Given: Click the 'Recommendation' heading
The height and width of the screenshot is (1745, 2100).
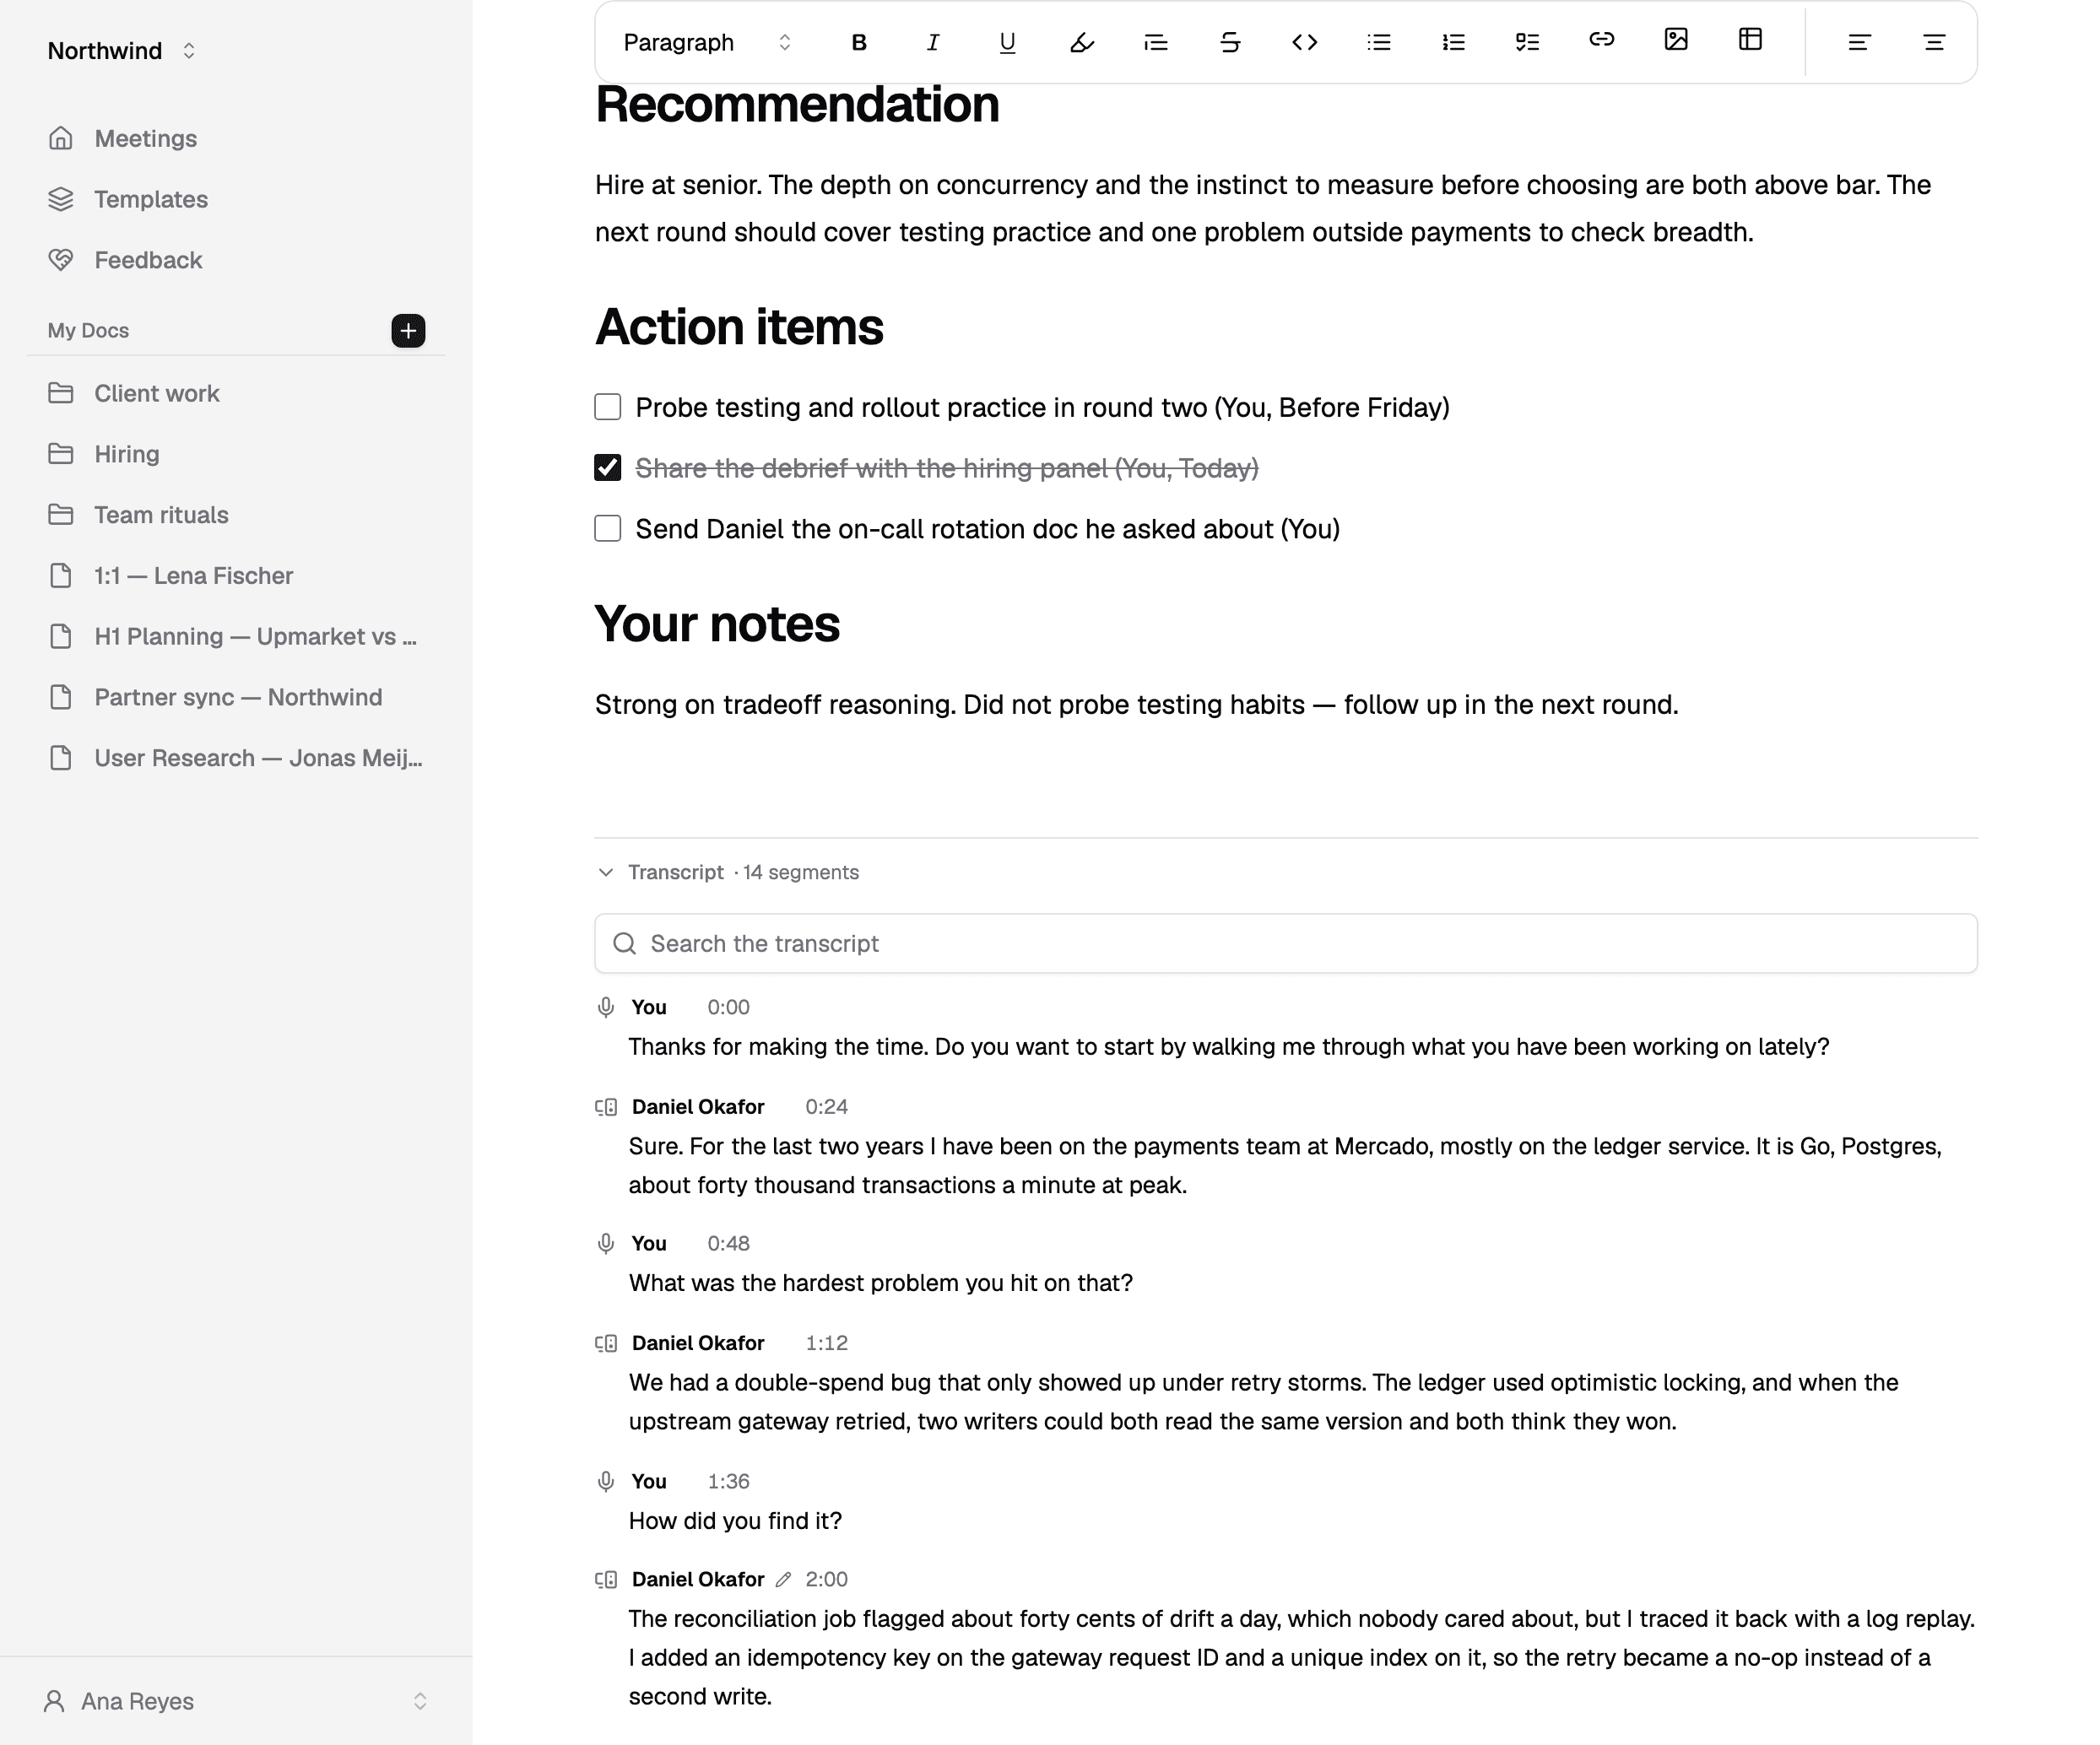Looking at the screenshot, I should [797, 104].
